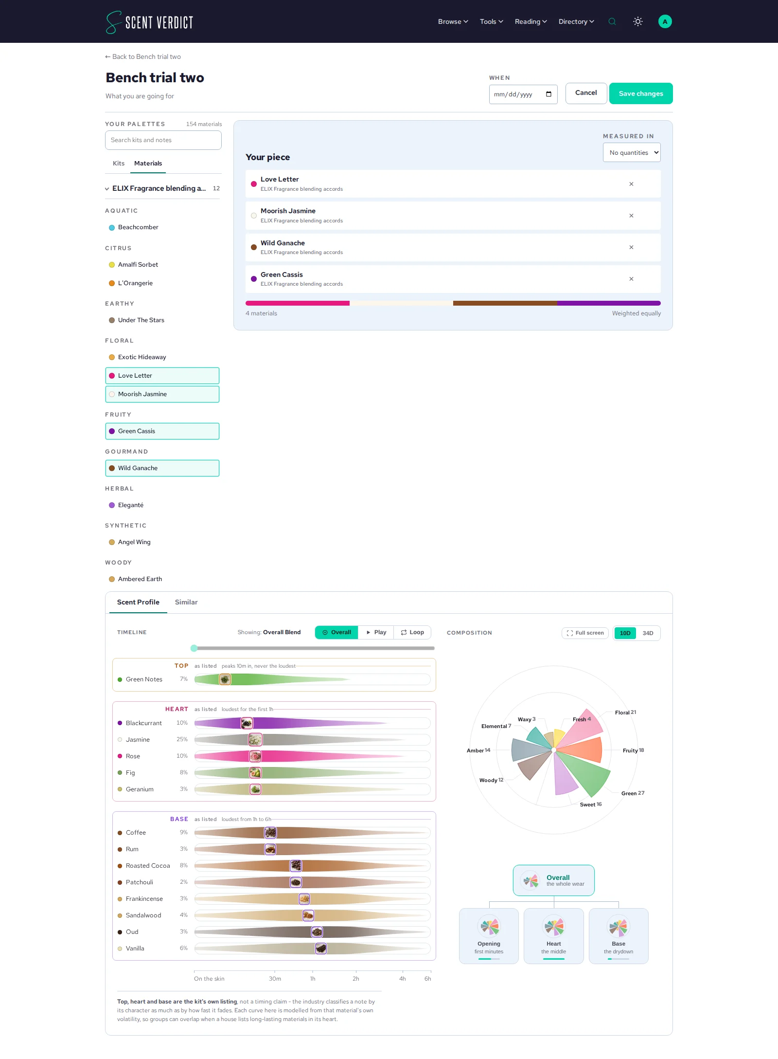Remove Wild Ganache from your piece
Screen dimensions: 778x1059
631,247
